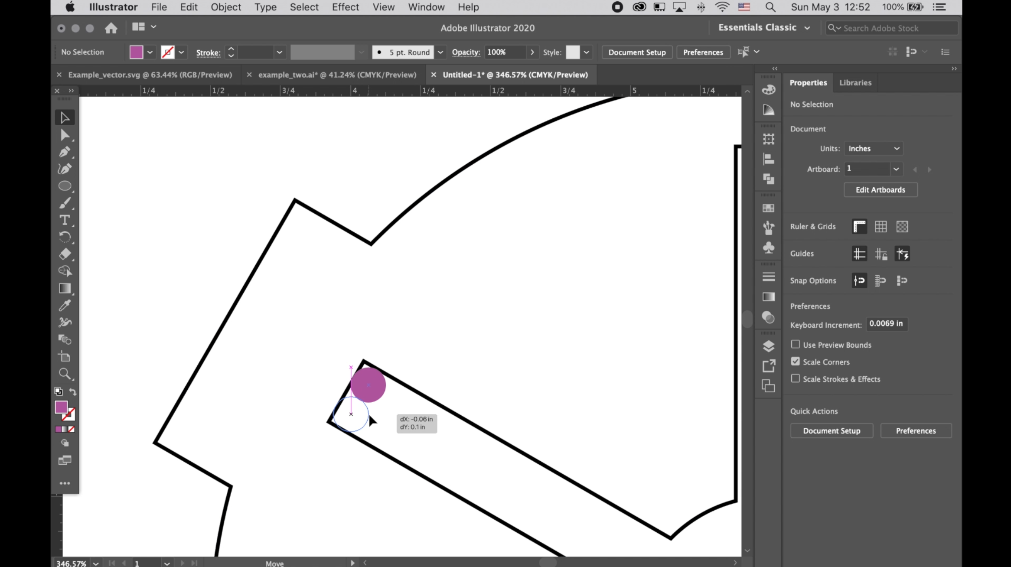Open the Essentials Classic workspace dropdown
This screenshot has width=1011, height=567.
pyautogui.click(x=764, y=27)
